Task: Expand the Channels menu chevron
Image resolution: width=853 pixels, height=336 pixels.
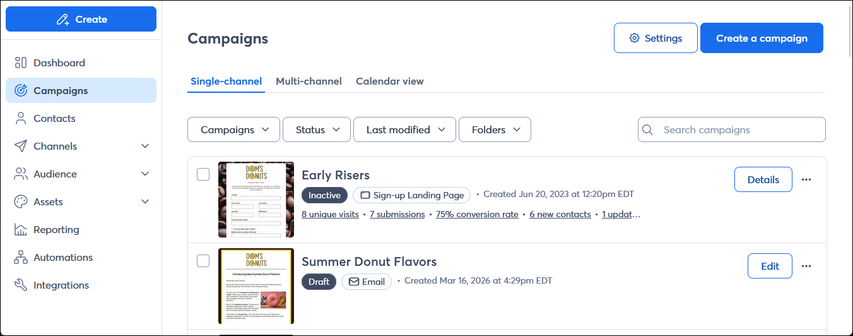Action: (x=145, y=146)
